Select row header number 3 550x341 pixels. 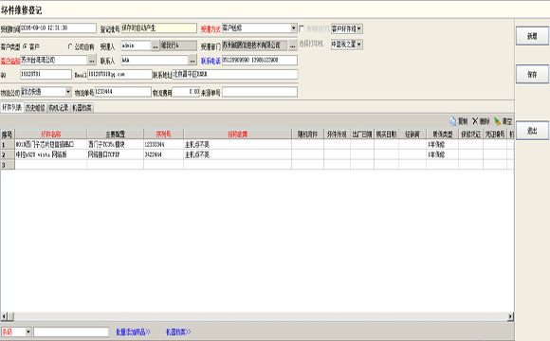coord(8,165)
